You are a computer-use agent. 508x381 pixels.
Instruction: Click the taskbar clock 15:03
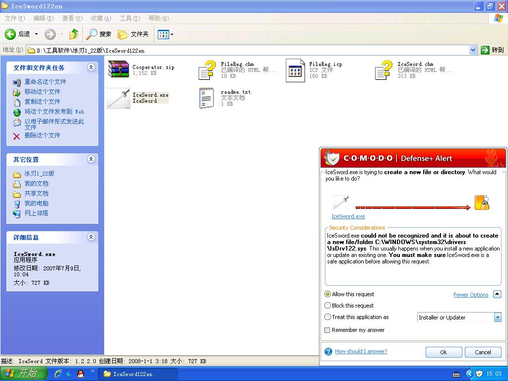pos(494,374)
